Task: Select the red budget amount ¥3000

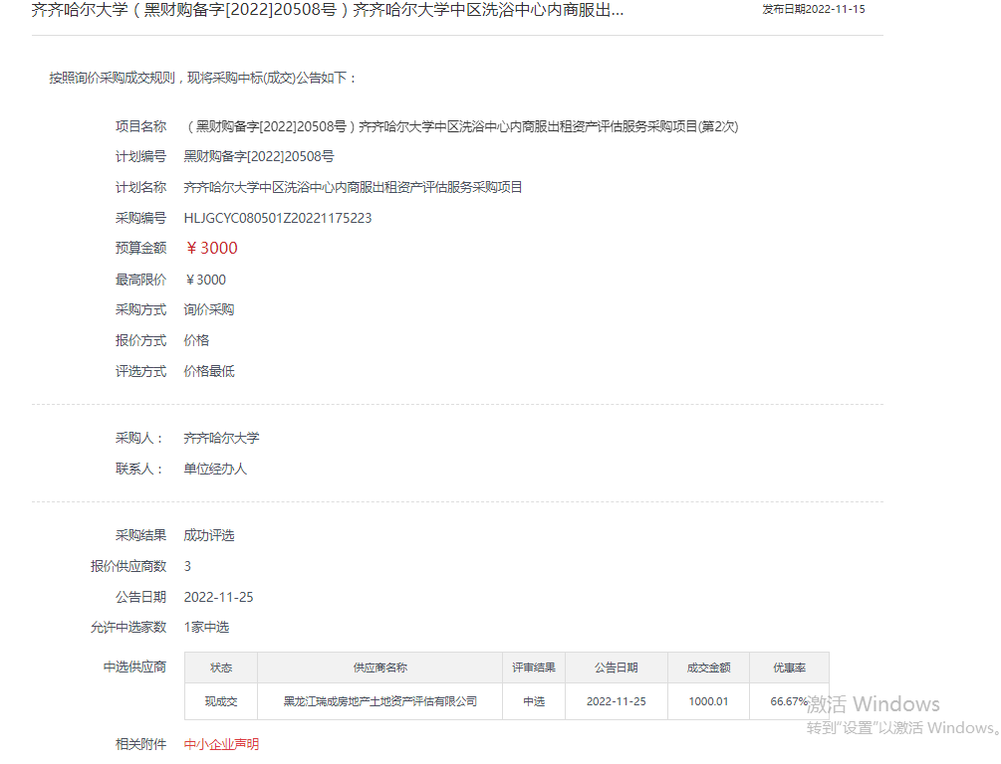Action: (x=210, y=248)
